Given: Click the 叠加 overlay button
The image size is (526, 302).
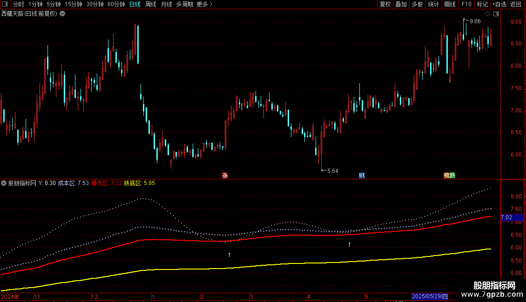Looking at the screenshot, I should pyautogui.click(x=401, y=4).
